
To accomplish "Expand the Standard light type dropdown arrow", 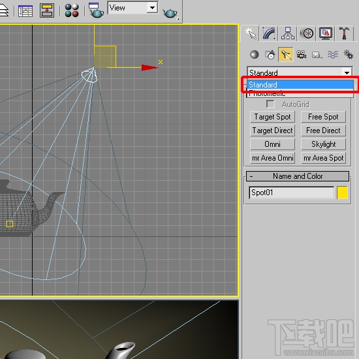I will (x=347, y=72).
